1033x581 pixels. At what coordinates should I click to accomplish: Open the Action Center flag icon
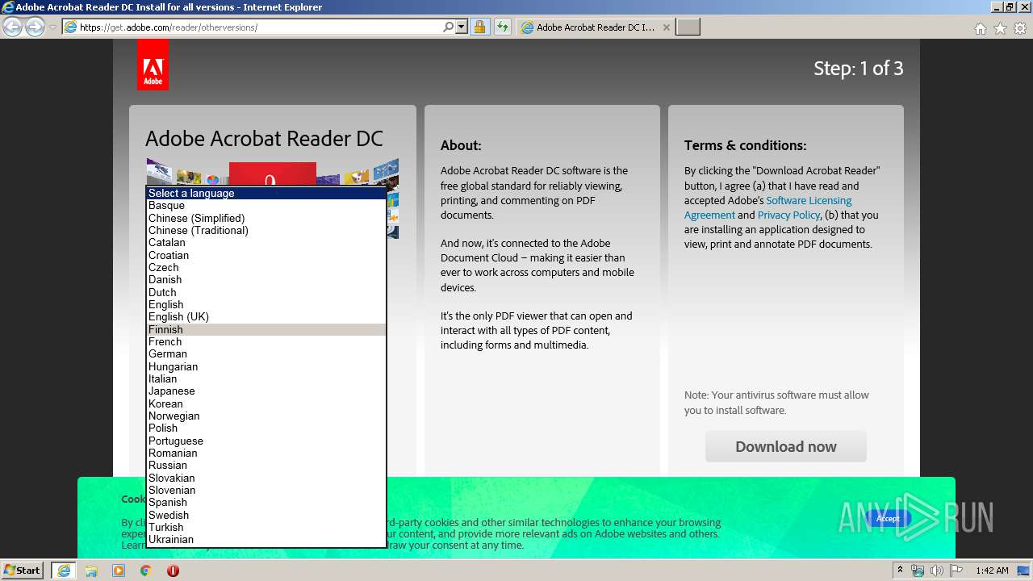tap(956, 571)
